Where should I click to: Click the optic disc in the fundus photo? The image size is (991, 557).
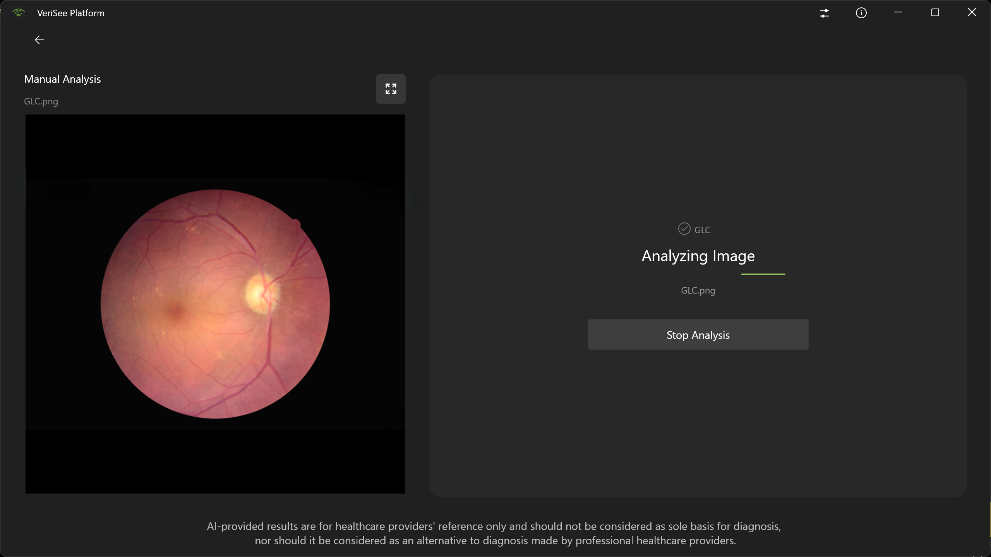tap(260, 294)
